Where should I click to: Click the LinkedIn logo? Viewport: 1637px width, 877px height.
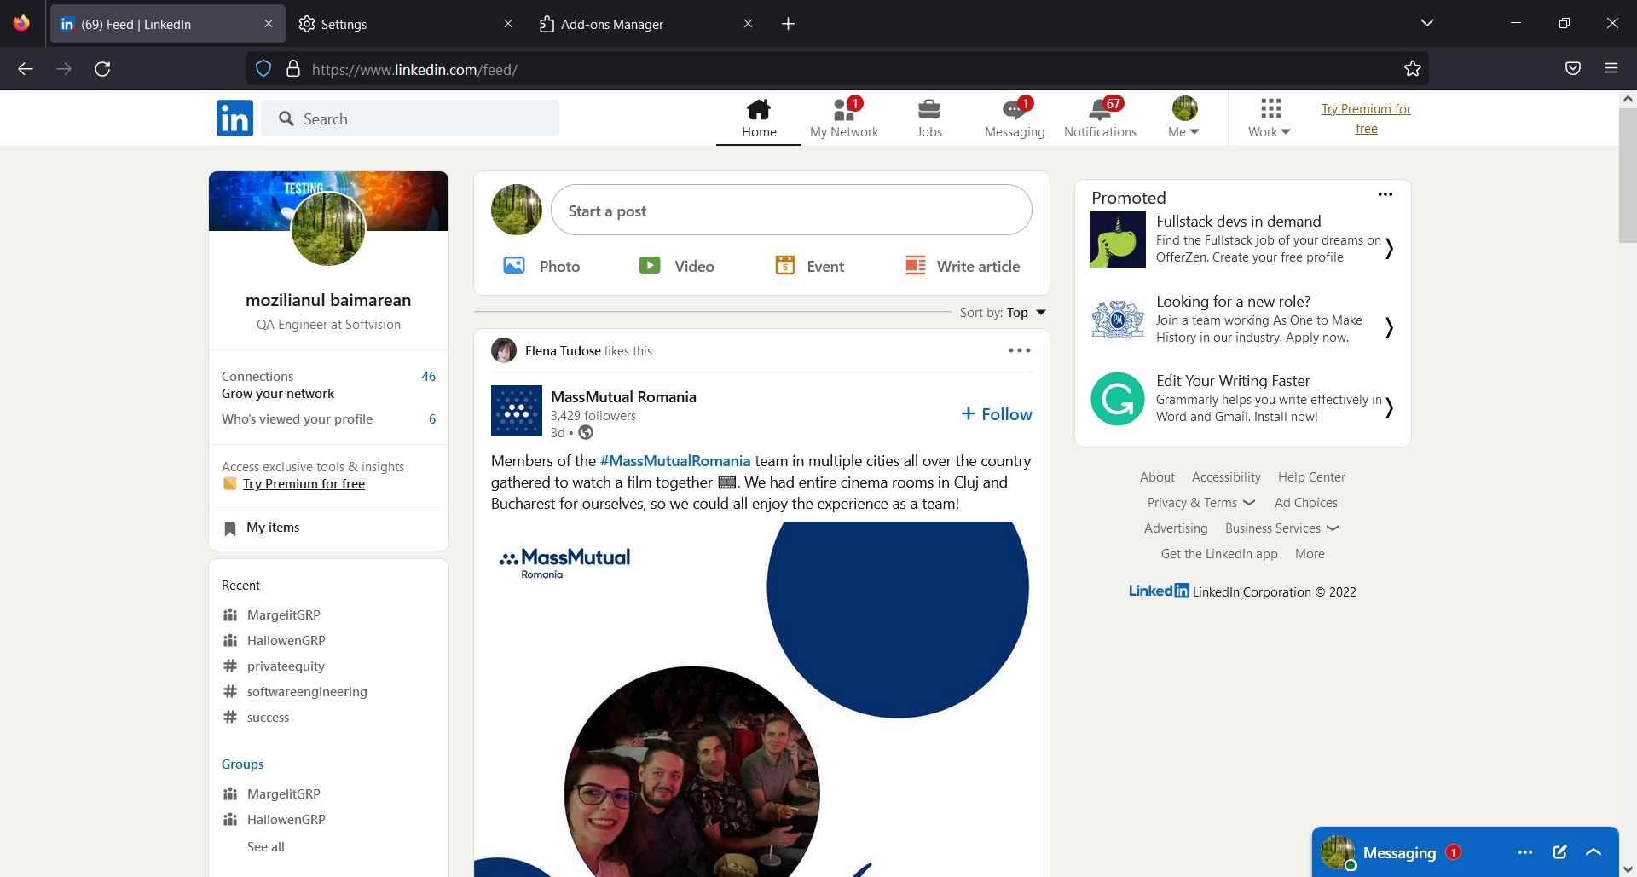234,118
